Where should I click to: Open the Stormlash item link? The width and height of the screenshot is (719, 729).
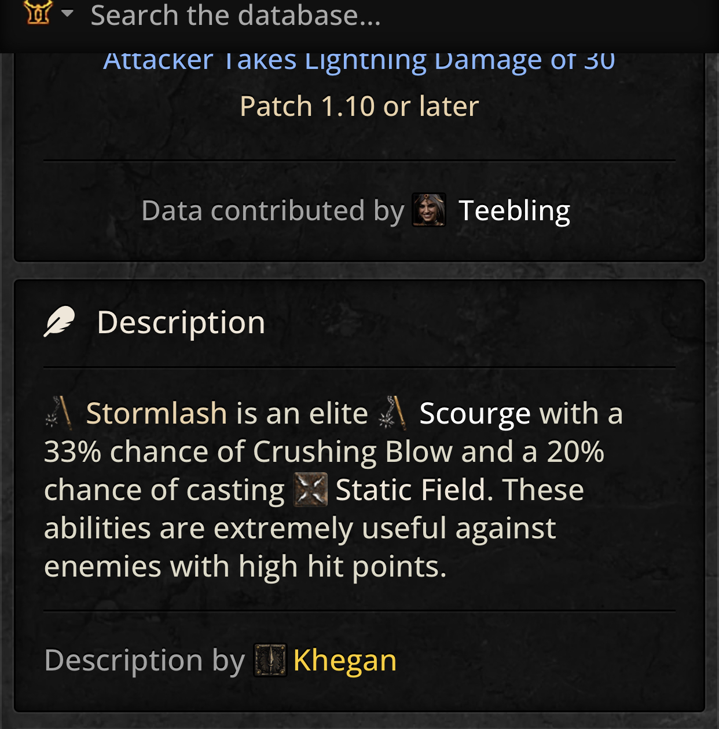tap(156, 414)
